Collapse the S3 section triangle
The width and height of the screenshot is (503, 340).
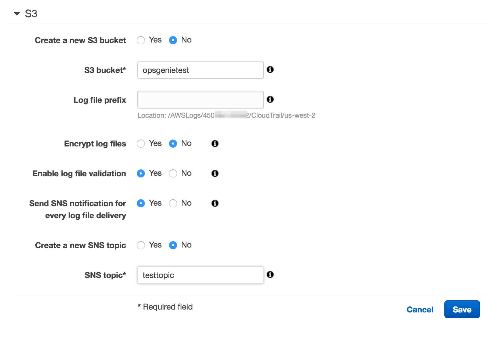click(x=17, y=13)
